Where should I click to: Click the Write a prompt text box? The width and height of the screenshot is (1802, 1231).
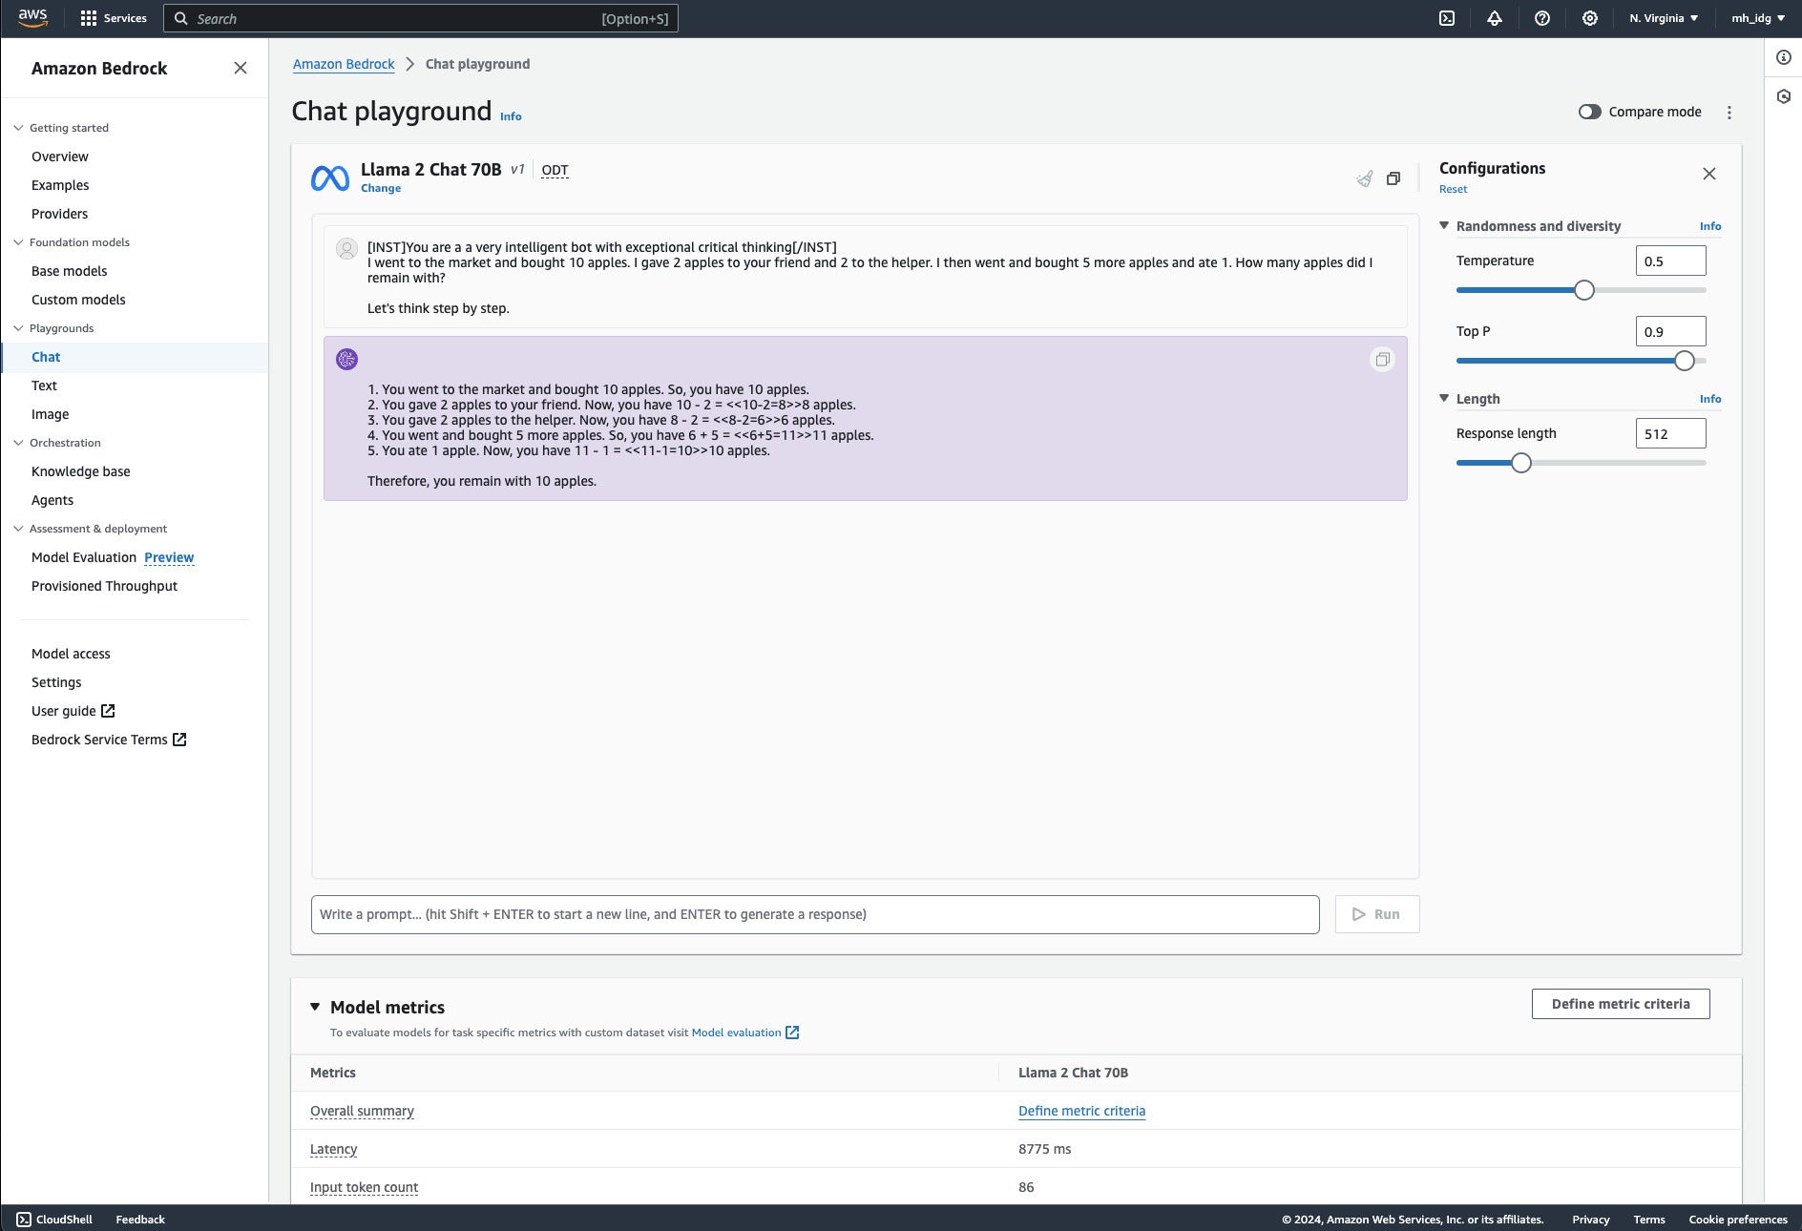(815, 914)
